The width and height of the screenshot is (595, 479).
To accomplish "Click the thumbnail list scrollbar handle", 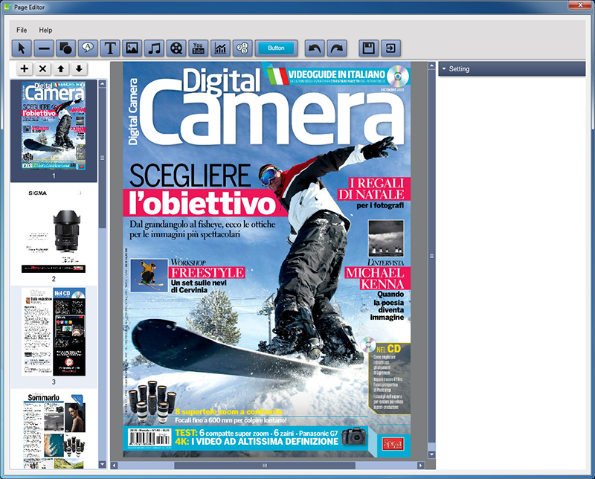I will tap(102, 158).
